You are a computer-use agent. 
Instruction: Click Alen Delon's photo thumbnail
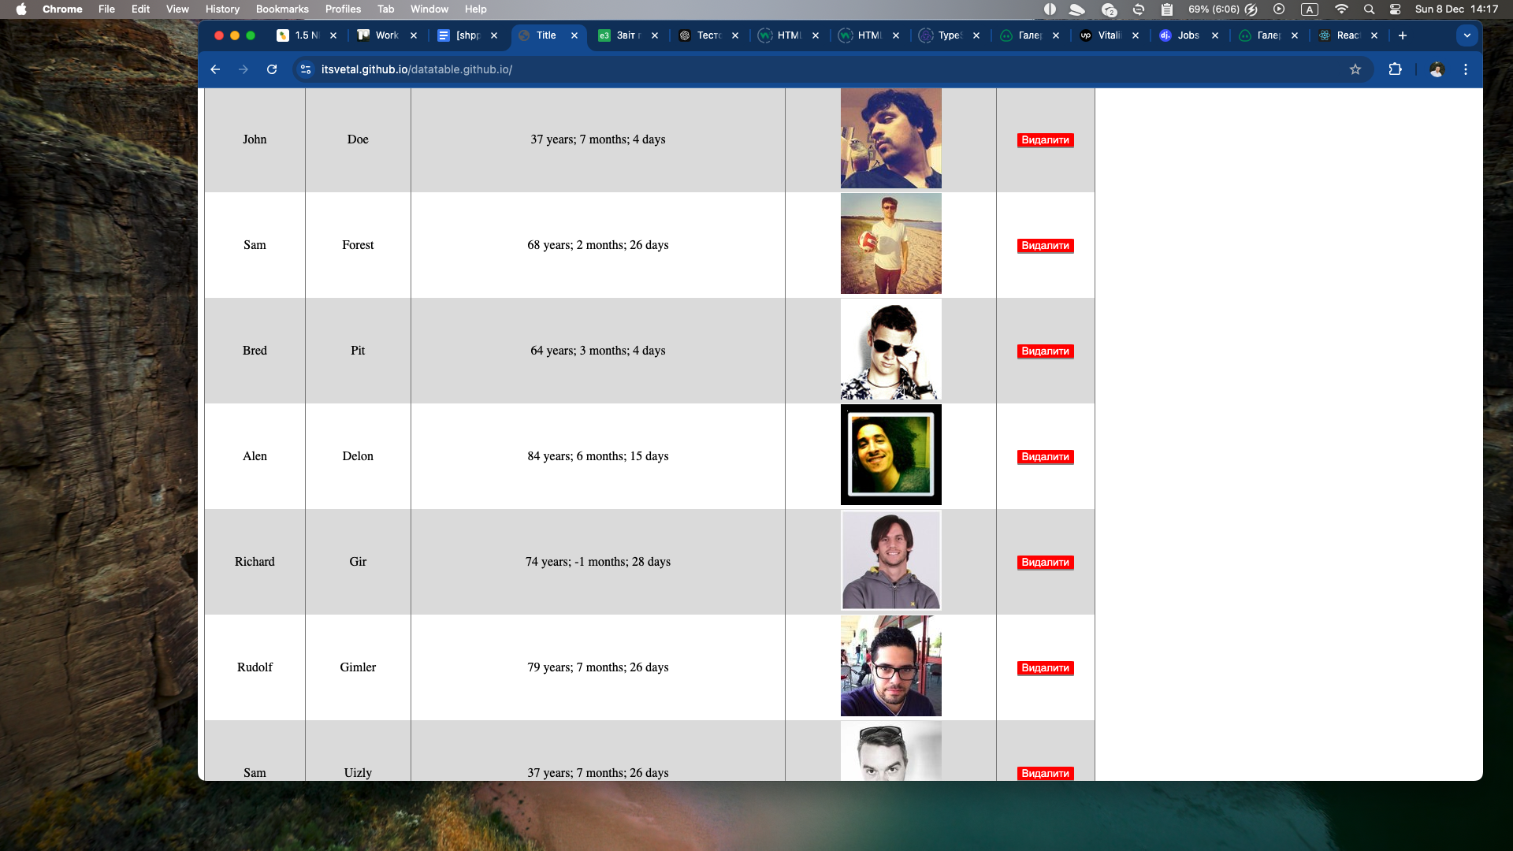tap(890, 455)
